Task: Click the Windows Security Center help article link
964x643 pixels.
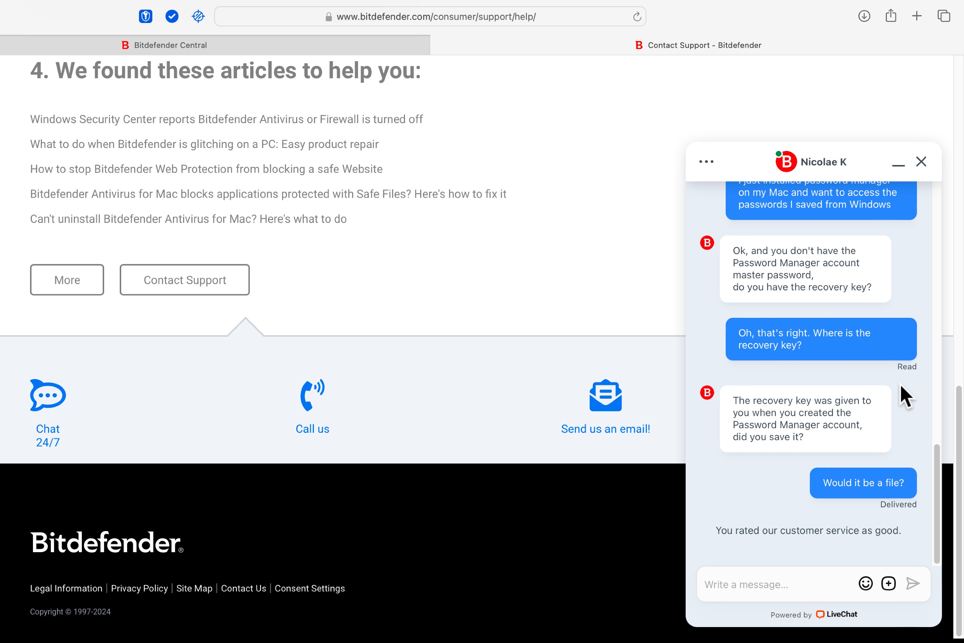Action: pos(227,118)
